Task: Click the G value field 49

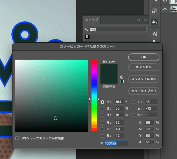Action: tap(119, 129)
